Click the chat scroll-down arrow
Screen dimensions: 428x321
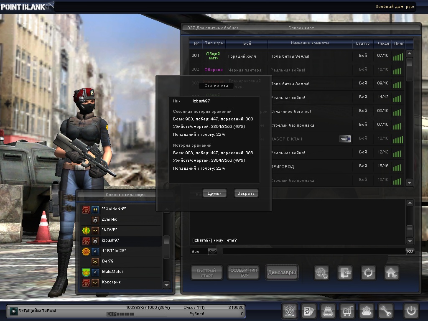click(x=410, y=241)
